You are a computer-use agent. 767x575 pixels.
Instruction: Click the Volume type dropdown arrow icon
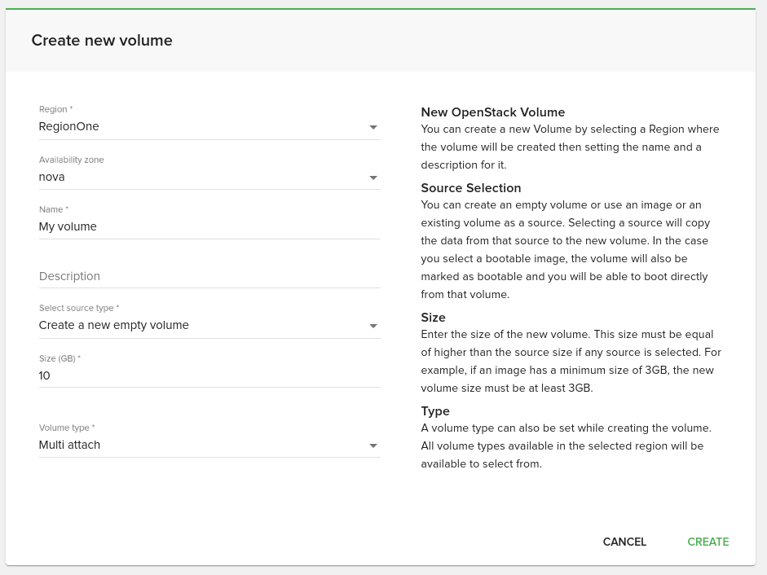coord(373,446)
